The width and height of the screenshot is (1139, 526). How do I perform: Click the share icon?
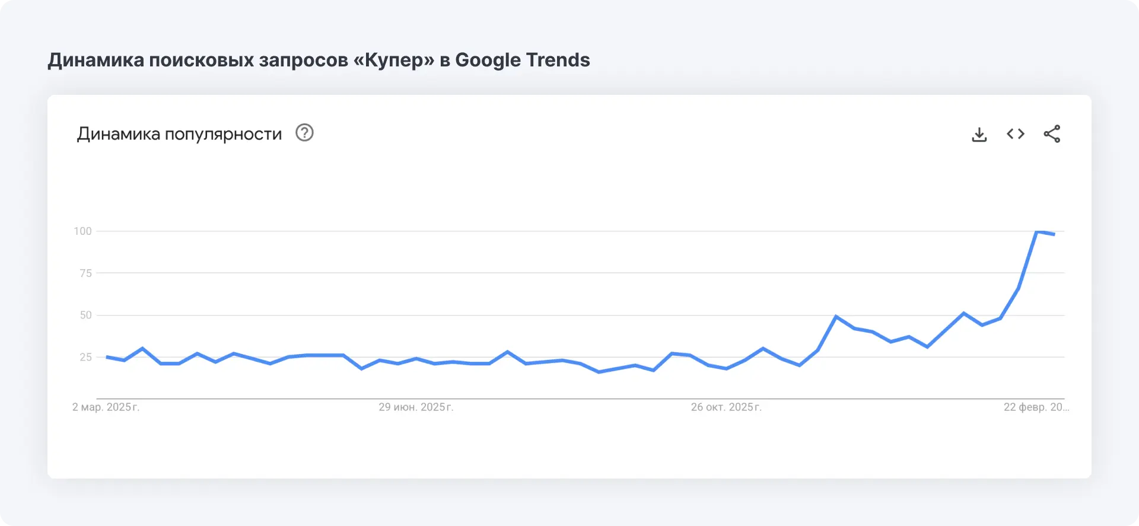pos(1052,134)
